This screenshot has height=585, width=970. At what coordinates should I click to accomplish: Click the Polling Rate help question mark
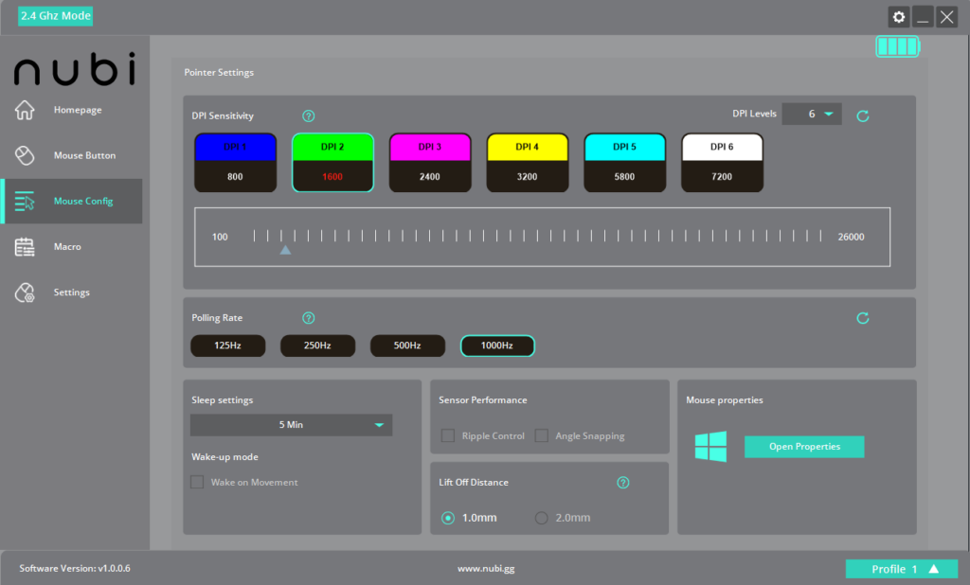point(308,318)
